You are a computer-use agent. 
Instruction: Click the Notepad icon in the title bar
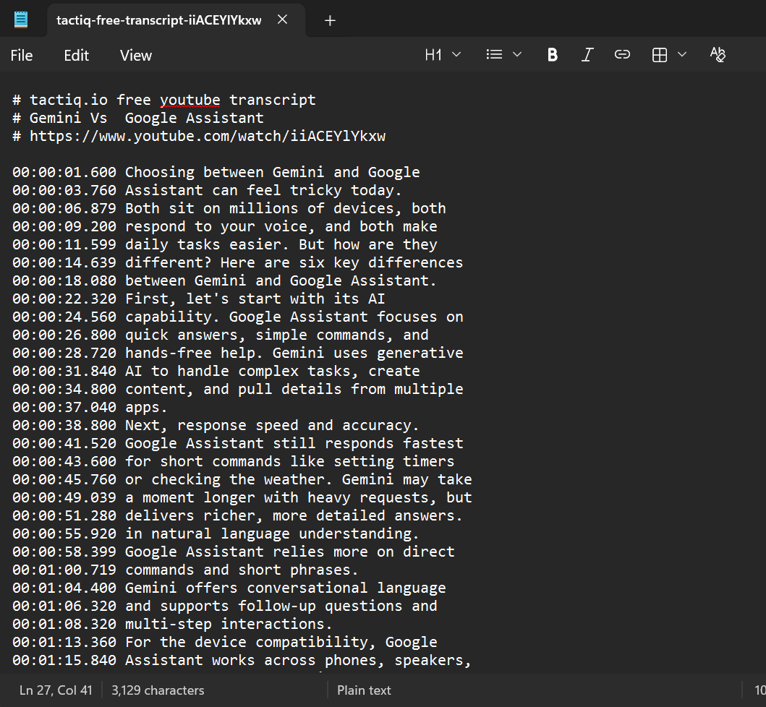click(x=19, y=19)
